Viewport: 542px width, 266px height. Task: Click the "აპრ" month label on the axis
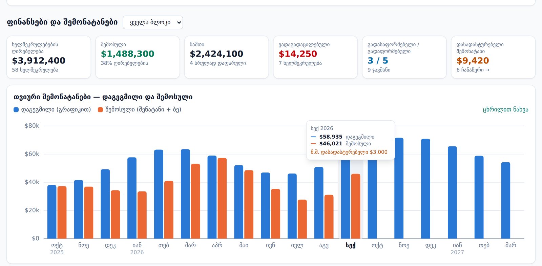point(217,245)
